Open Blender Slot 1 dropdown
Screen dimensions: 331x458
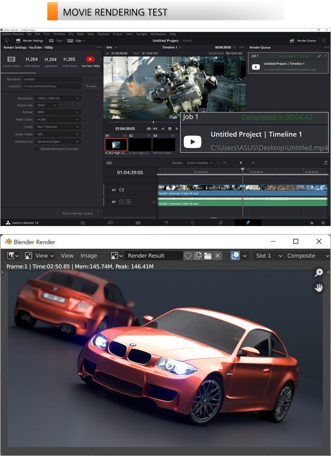click(268, 256)
